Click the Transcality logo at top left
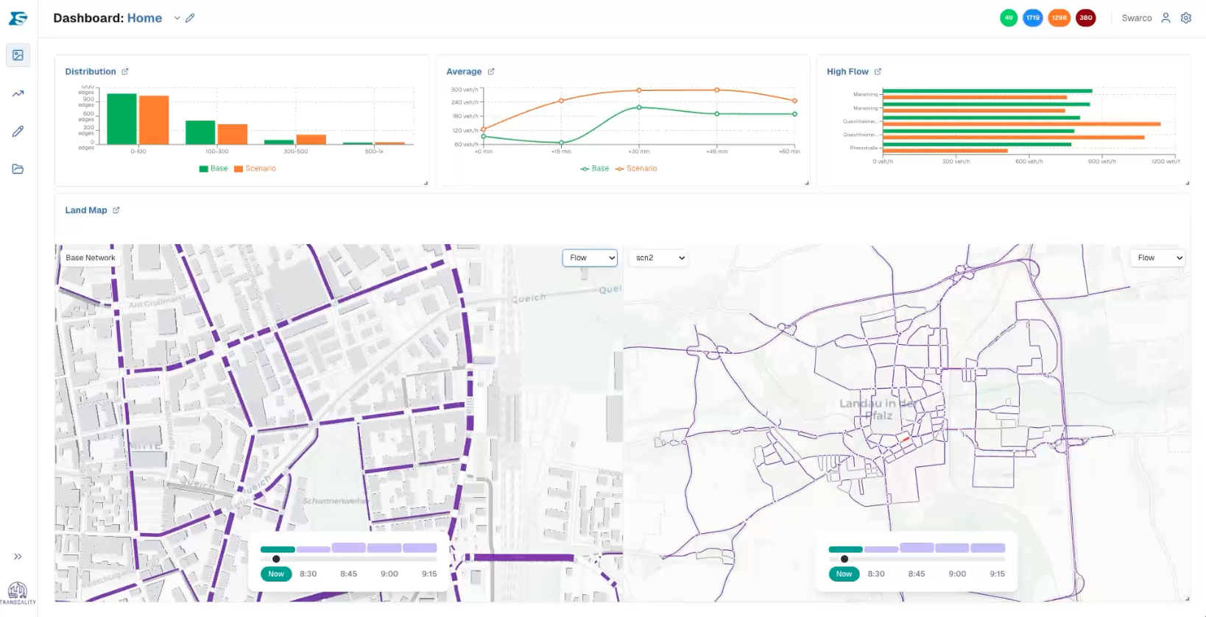This screenshot has width=1206, height=617. [18, 18]
